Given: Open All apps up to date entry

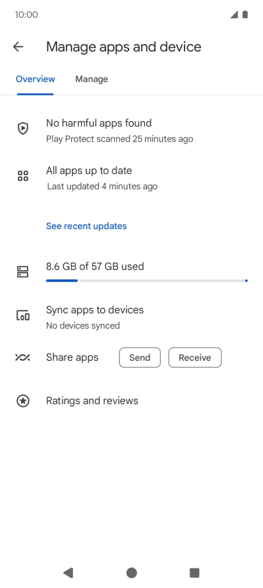Looking at the screenshot, I should [x=131, y=178].
